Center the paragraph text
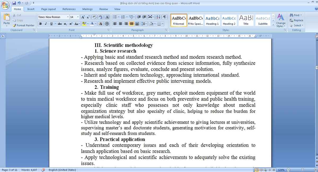 [x=121, y=24]
